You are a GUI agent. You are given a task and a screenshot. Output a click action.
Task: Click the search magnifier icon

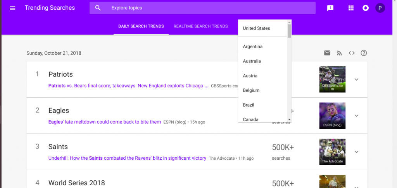pos(98,8)
